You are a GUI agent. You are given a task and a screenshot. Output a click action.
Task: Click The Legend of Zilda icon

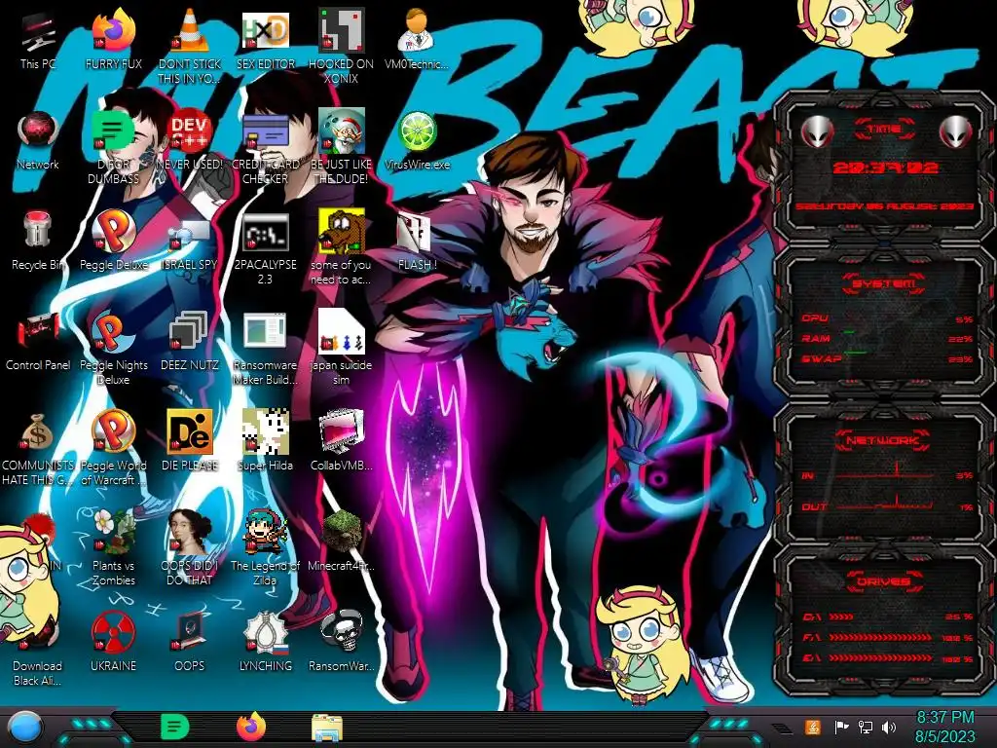coord(266,532)
